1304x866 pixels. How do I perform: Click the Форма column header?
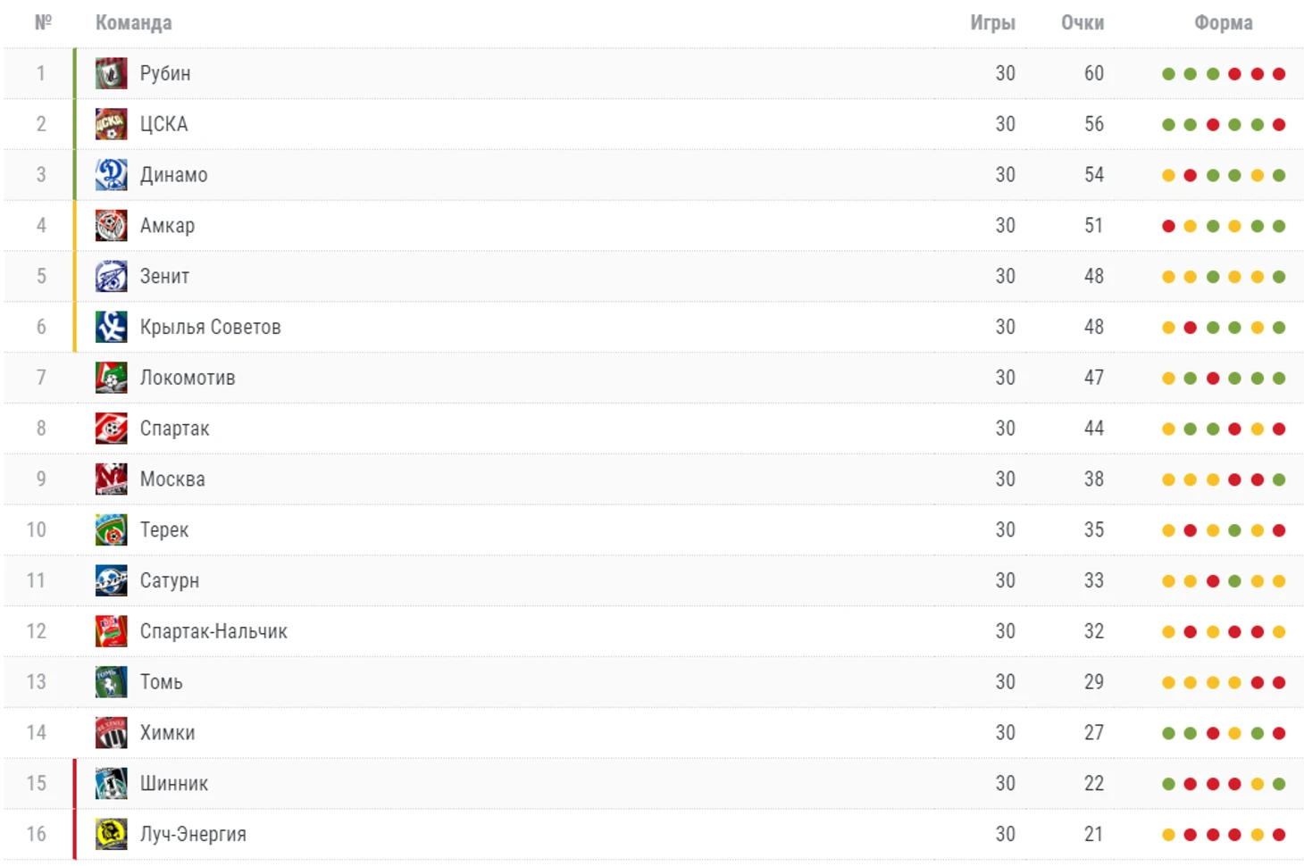(x=1224, y=23)
